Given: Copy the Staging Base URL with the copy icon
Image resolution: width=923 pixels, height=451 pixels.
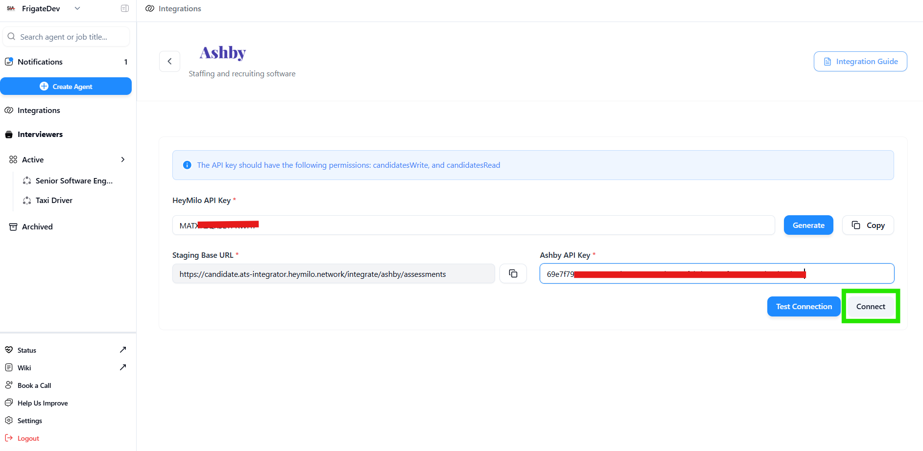Looking at the screenshot, I should point(513,274).
